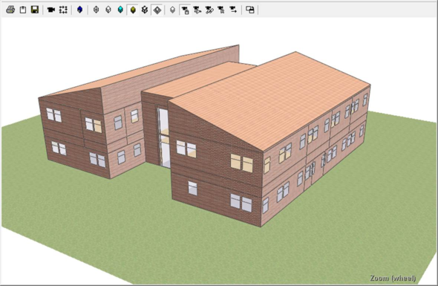Click the glazed entrance door on model
Viewport: 438px width, 286px height.
165,137
